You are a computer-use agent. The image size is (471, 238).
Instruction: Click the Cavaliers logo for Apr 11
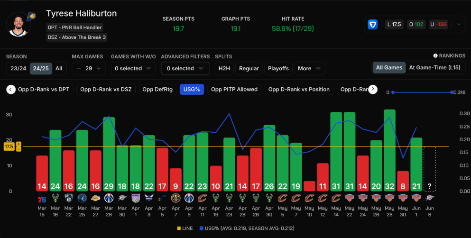(203, 198)
